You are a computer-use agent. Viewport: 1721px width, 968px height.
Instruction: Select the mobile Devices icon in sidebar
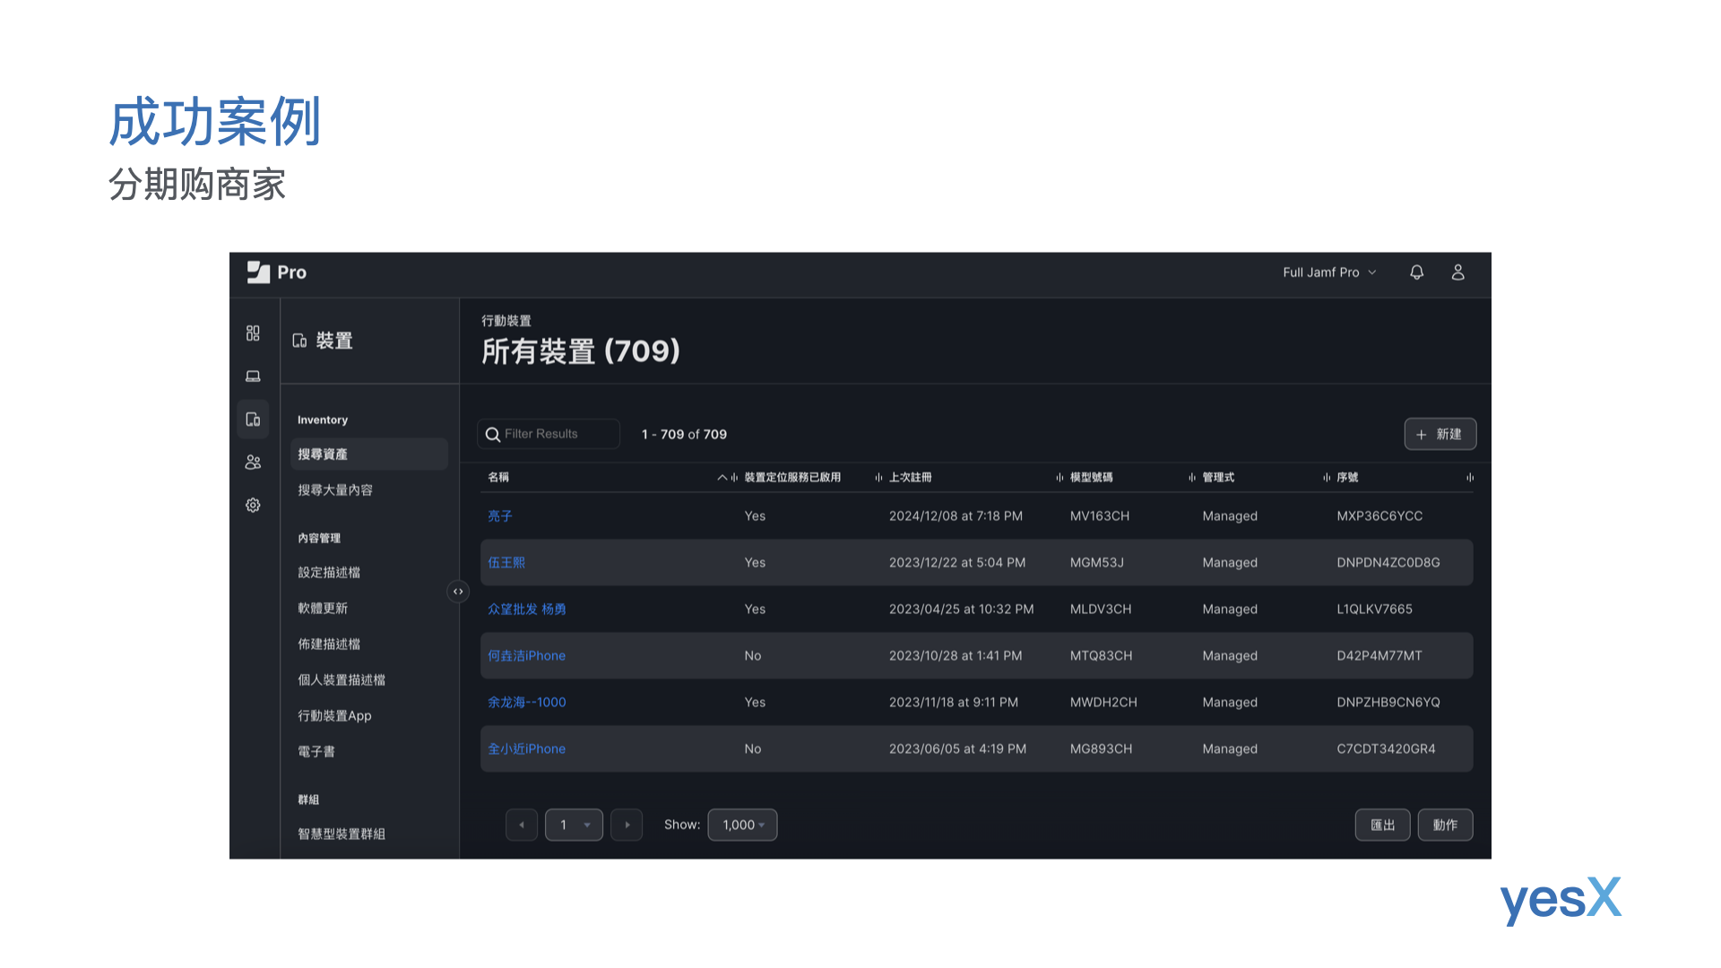[253, 419]
